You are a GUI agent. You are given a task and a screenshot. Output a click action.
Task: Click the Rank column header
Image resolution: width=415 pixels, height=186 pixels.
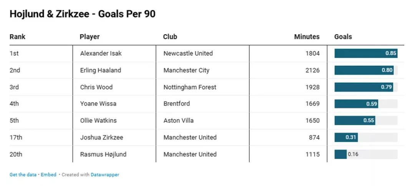point(17,37)
